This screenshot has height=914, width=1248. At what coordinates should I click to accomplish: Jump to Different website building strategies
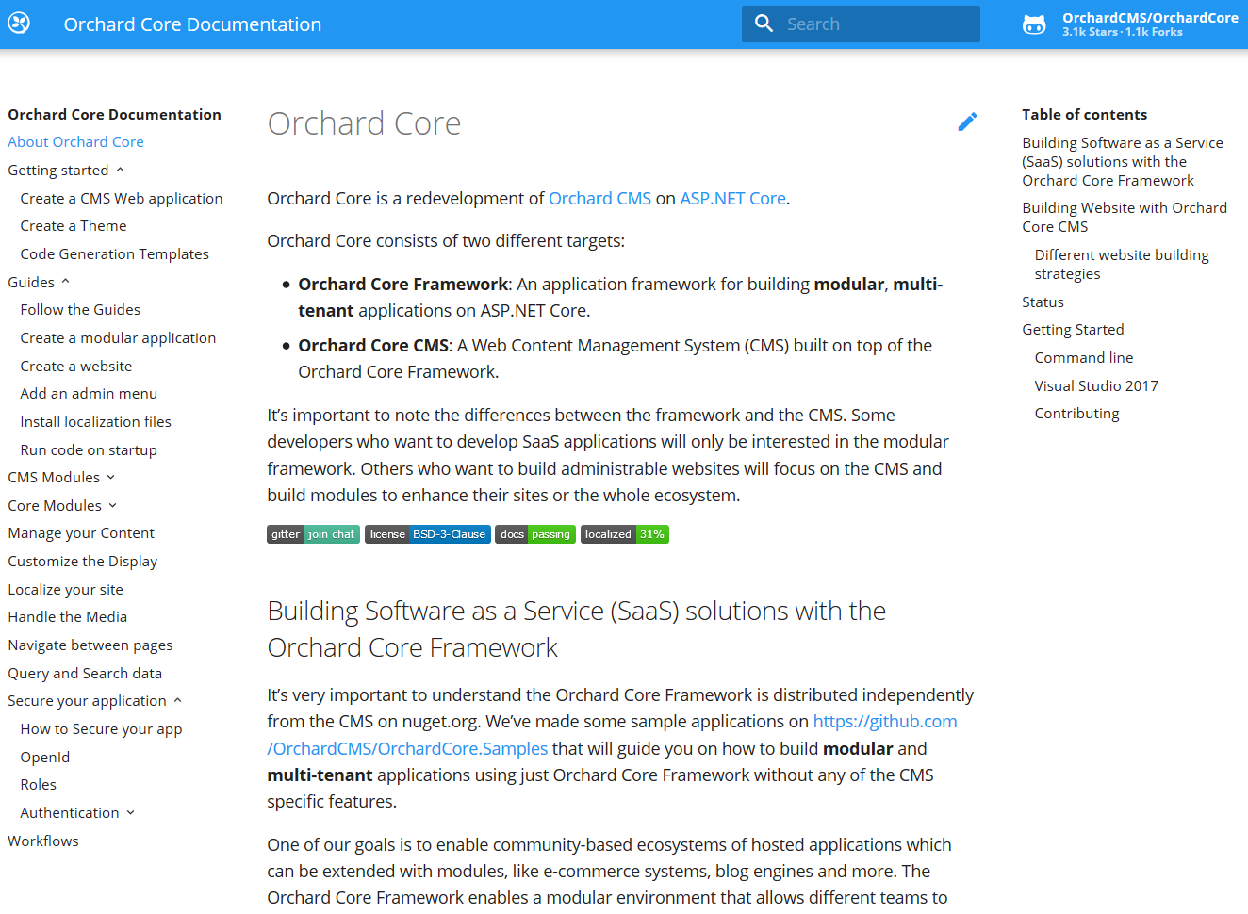point(1122,265)
